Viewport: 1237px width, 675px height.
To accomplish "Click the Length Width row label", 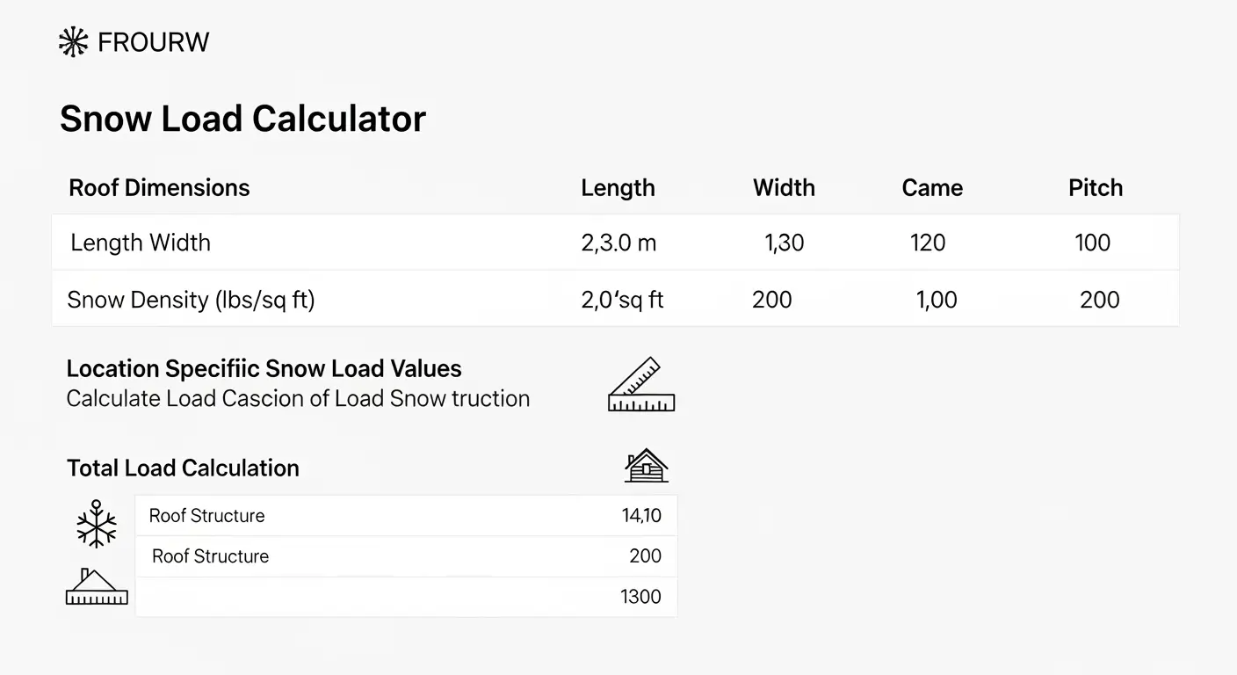I will click(x=140, y=243).
